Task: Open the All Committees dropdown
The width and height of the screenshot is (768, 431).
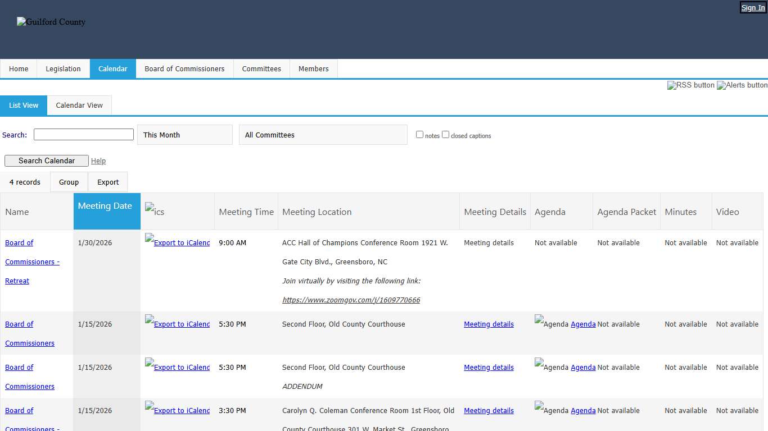Action: 323,135
